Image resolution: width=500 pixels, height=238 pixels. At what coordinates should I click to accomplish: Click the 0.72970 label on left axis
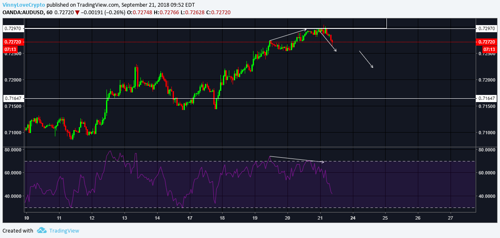point(13,28)
